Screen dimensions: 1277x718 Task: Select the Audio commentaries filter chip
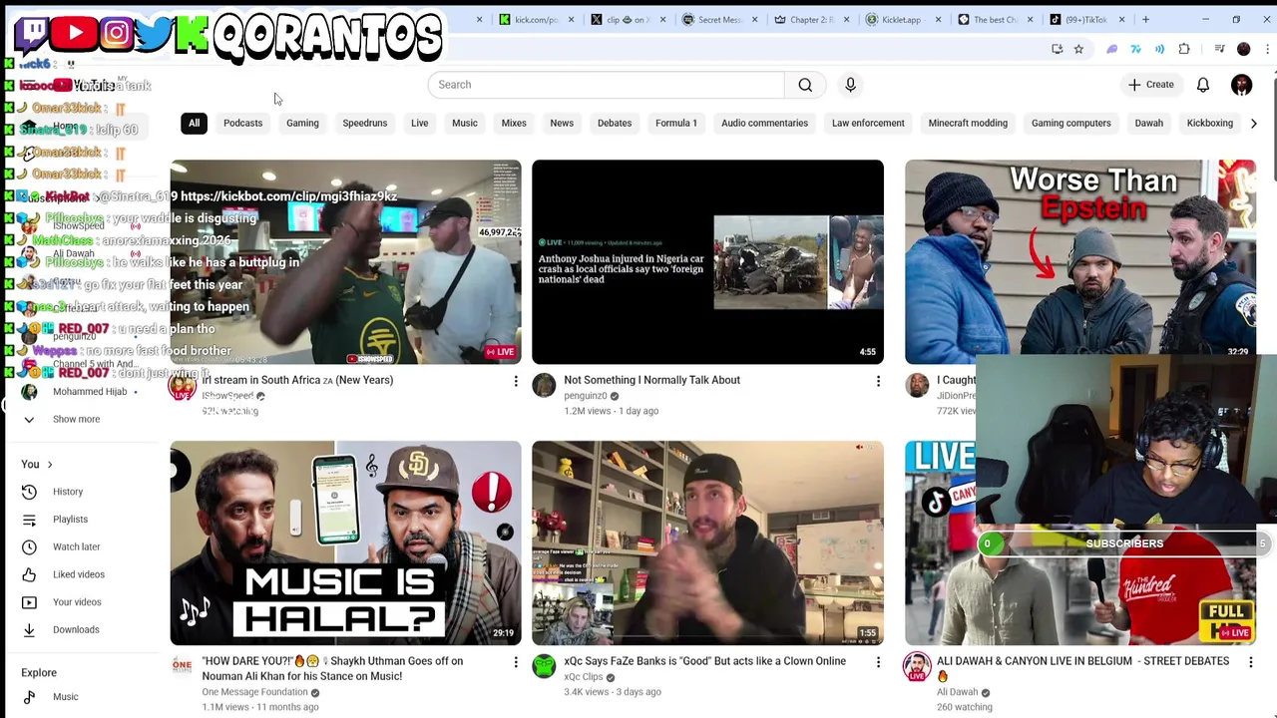[764, 124]
